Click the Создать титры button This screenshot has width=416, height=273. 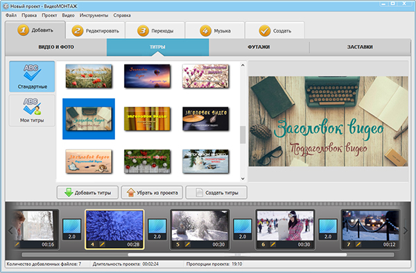(216, 193)
